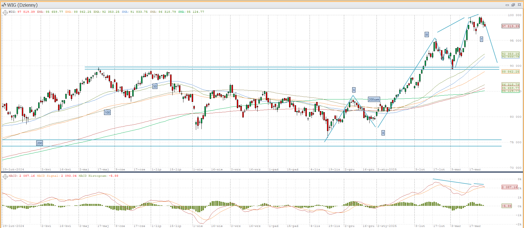Click the price pane move handle icon
524x228 pixels.
pyautogui.click(x=5, y=12)
